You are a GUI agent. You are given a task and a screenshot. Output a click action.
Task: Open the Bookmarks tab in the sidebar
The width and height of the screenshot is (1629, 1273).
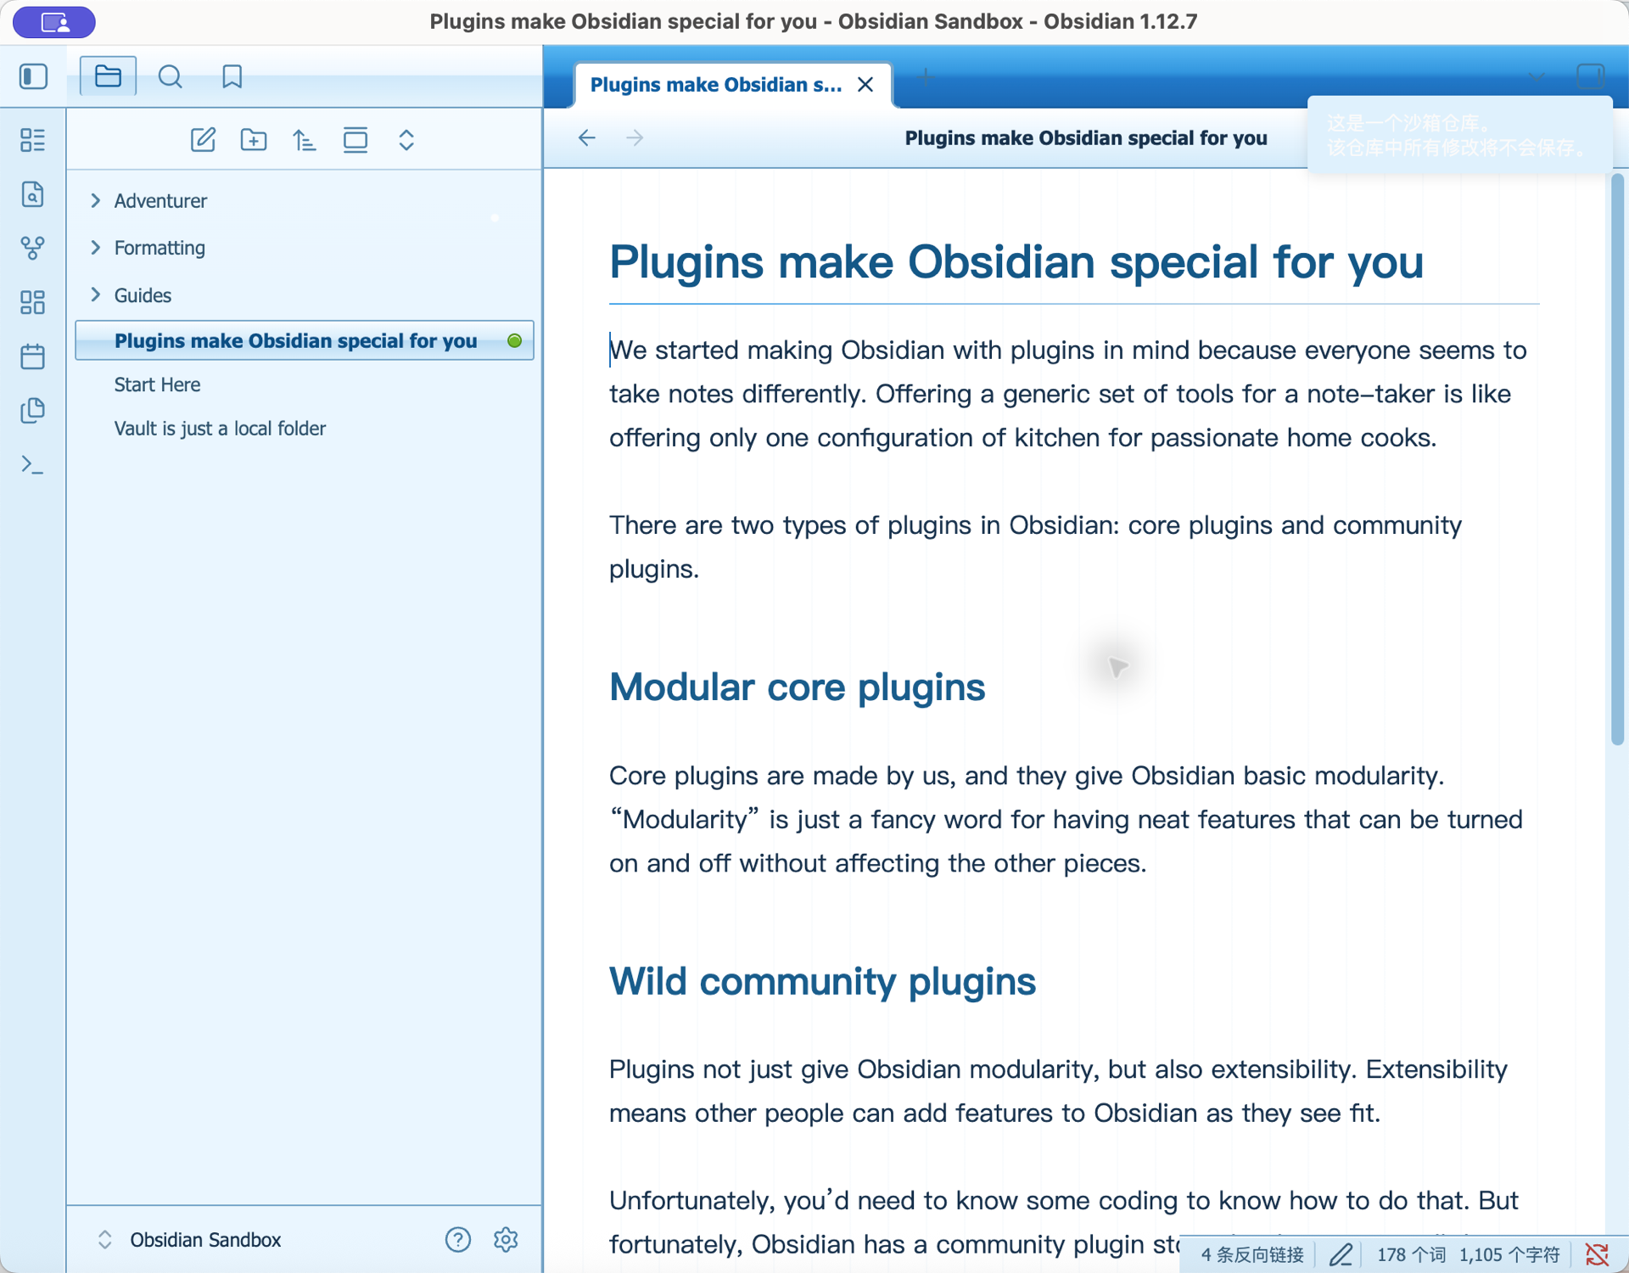(232, 76)
